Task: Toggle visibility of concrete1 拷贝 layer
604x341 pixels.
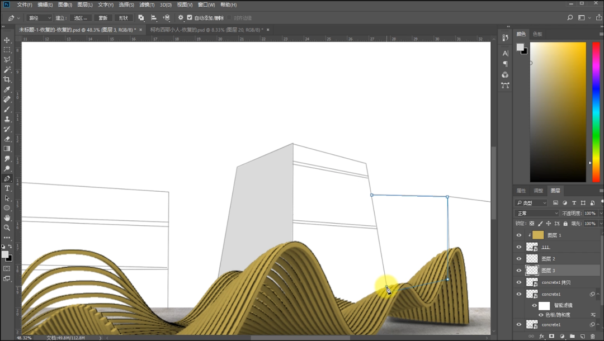Action: click(518, 282)
